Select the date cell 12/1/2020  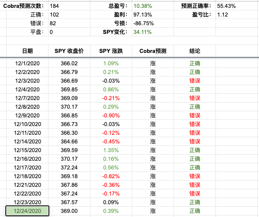click(x=27, y=63)
